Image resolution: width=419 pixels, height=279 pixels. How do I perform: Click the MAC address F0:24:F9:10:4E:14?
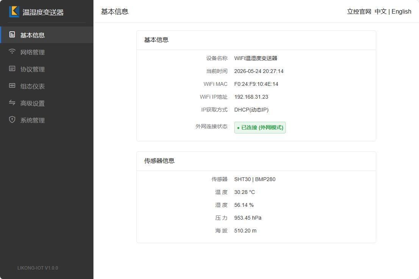[256, 84]
